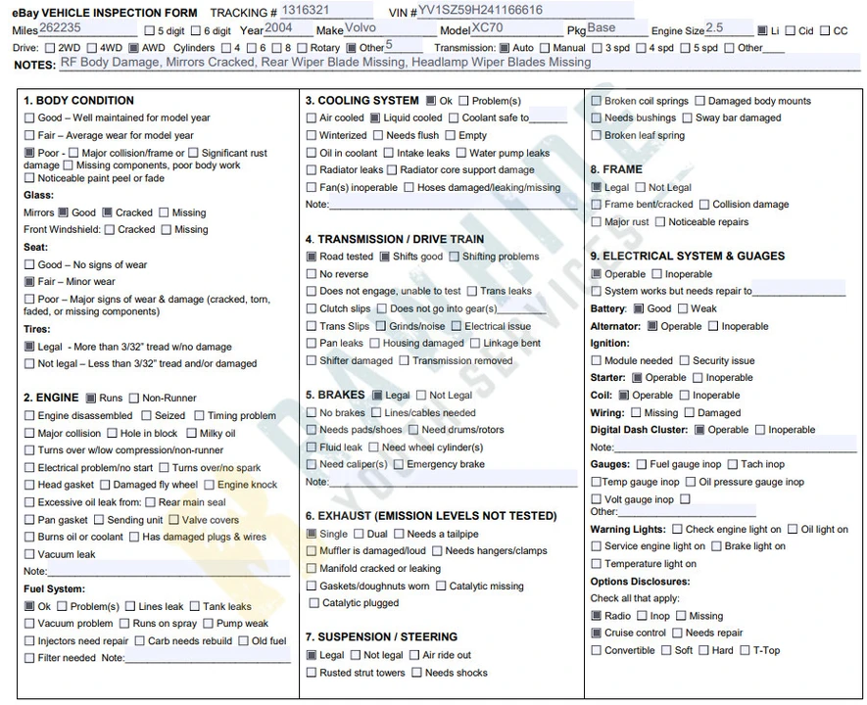Check the Filter needed checkbox
Viewport: 867px width, 705px height.
pos(29,657)
